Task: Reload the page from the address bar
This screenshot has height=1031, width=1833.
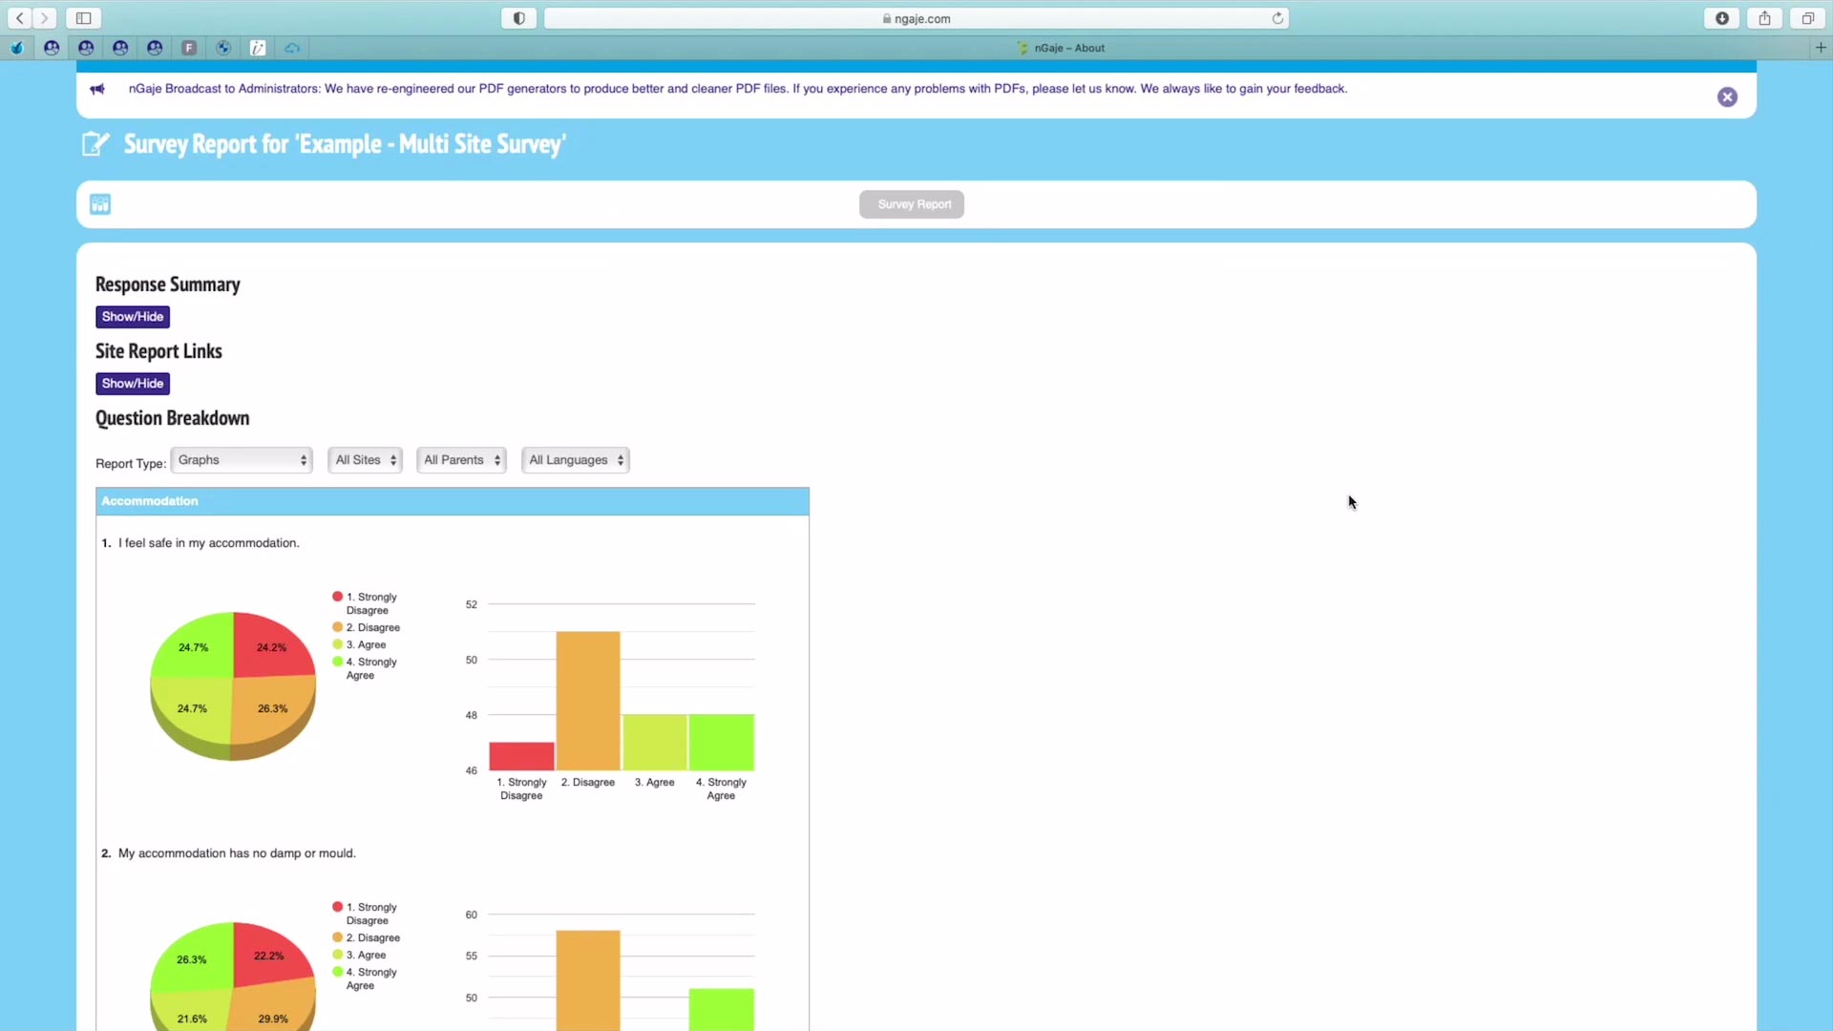Action: tap(1277, 18)
